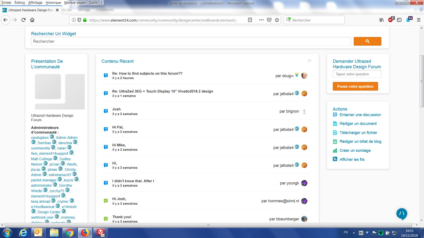View the randogless admin profile
Image resolution: width=424 pixels, height=238 pixels.
[40, 138]
